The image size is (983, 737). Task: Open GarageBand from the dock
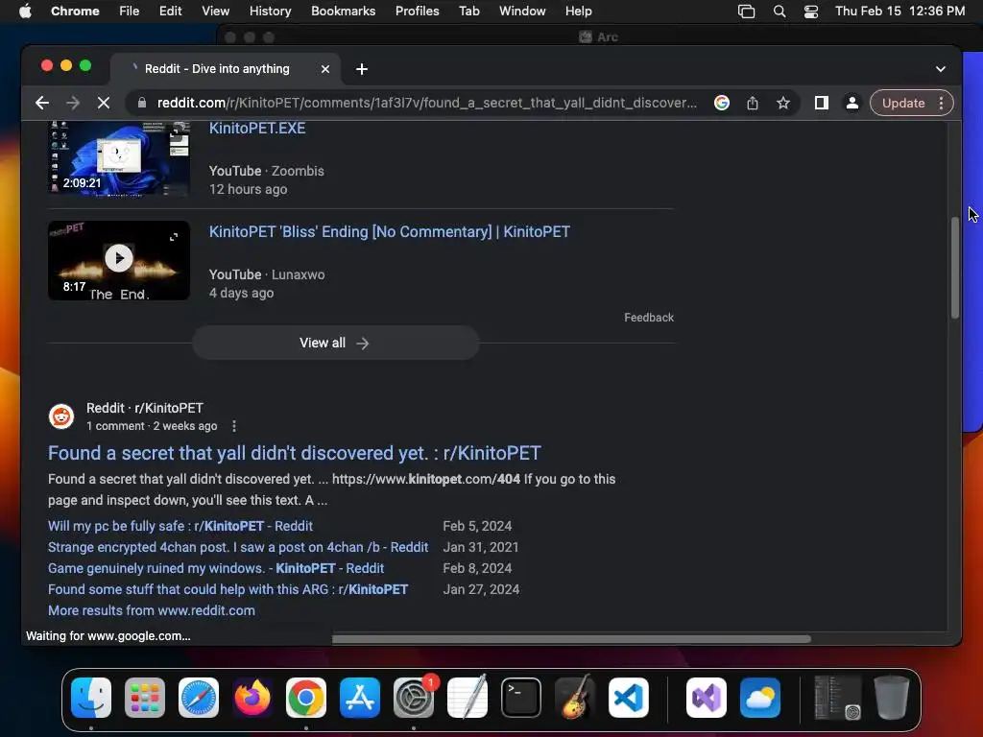click(x=575, y=698)
